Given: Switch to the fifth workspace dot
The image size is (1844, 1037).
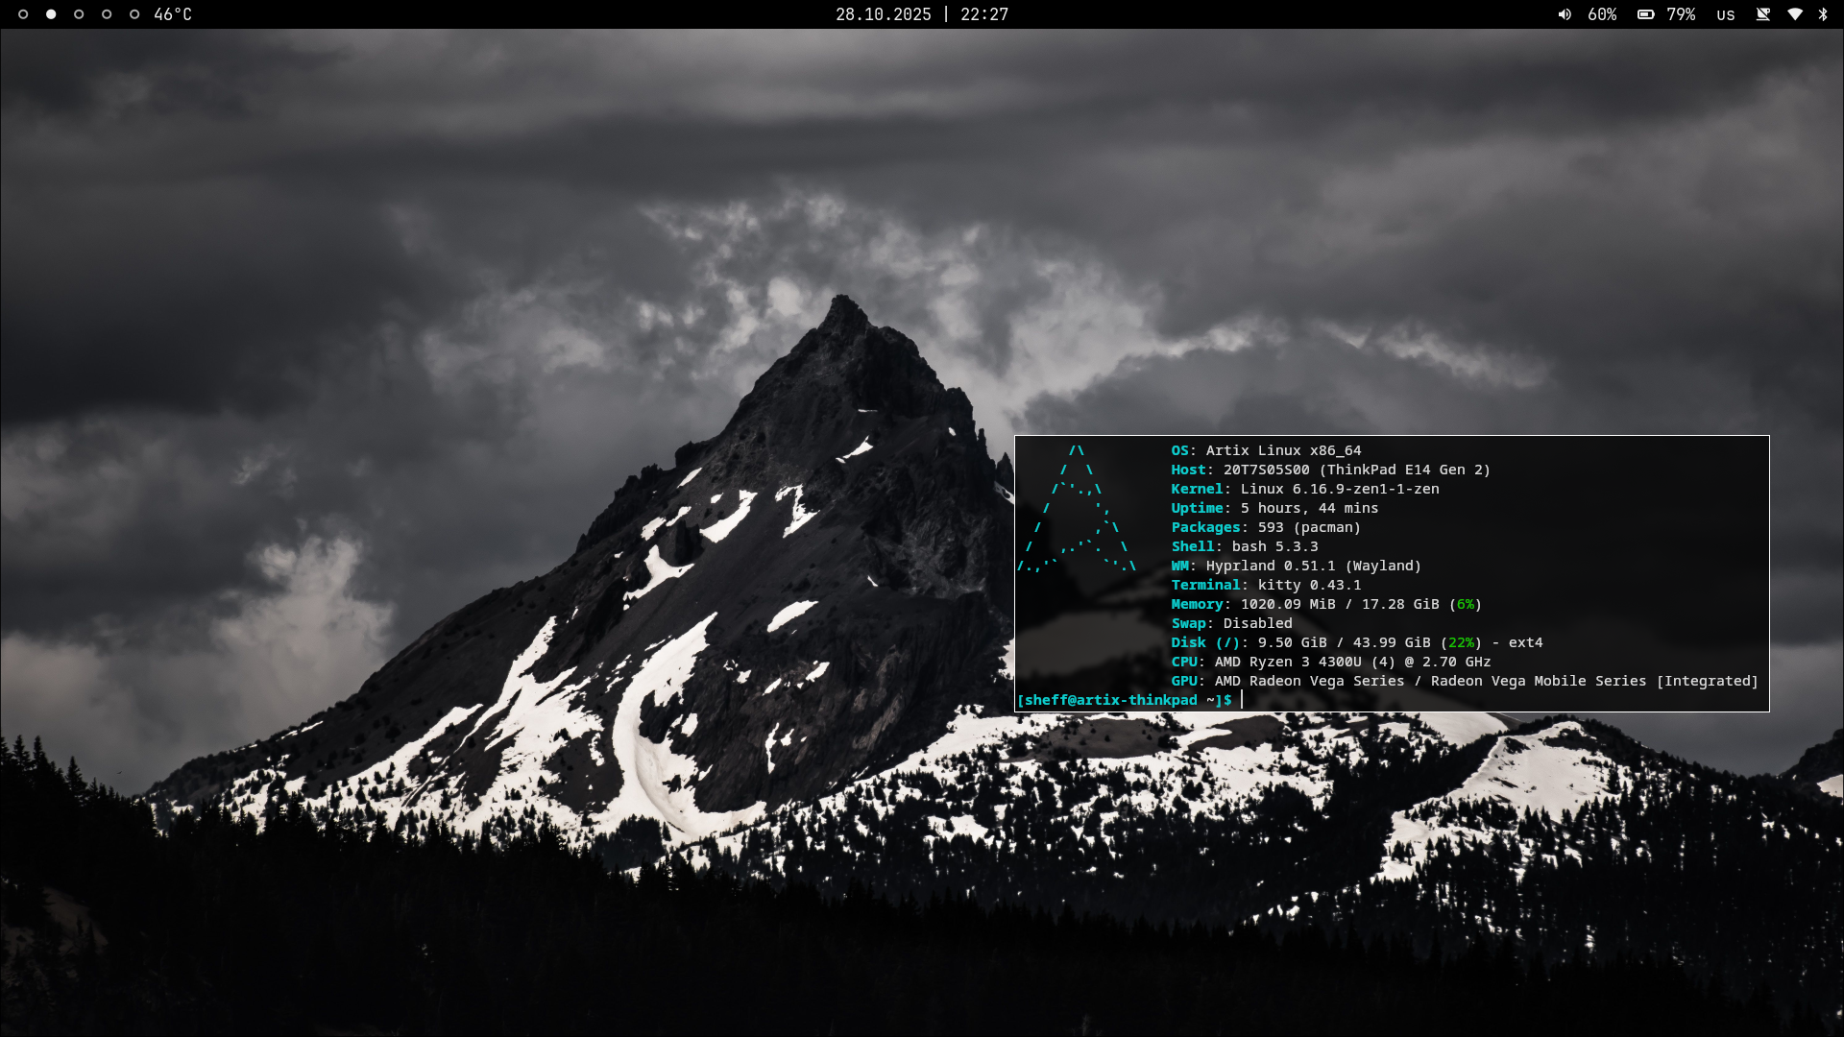Looking at the screenshot, I should tap(134, 14).
